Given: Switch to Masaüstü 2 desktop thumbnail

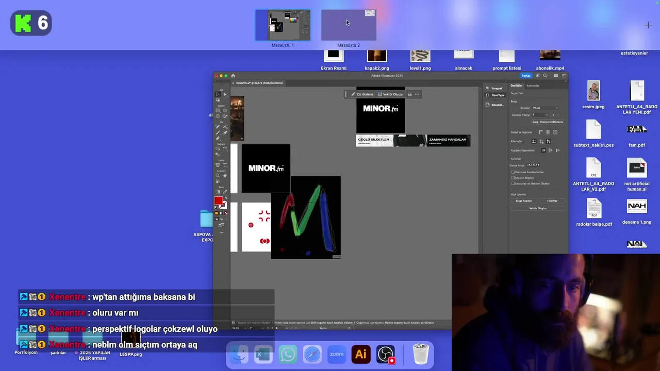Looking at the screenshot, I should 349,25.
